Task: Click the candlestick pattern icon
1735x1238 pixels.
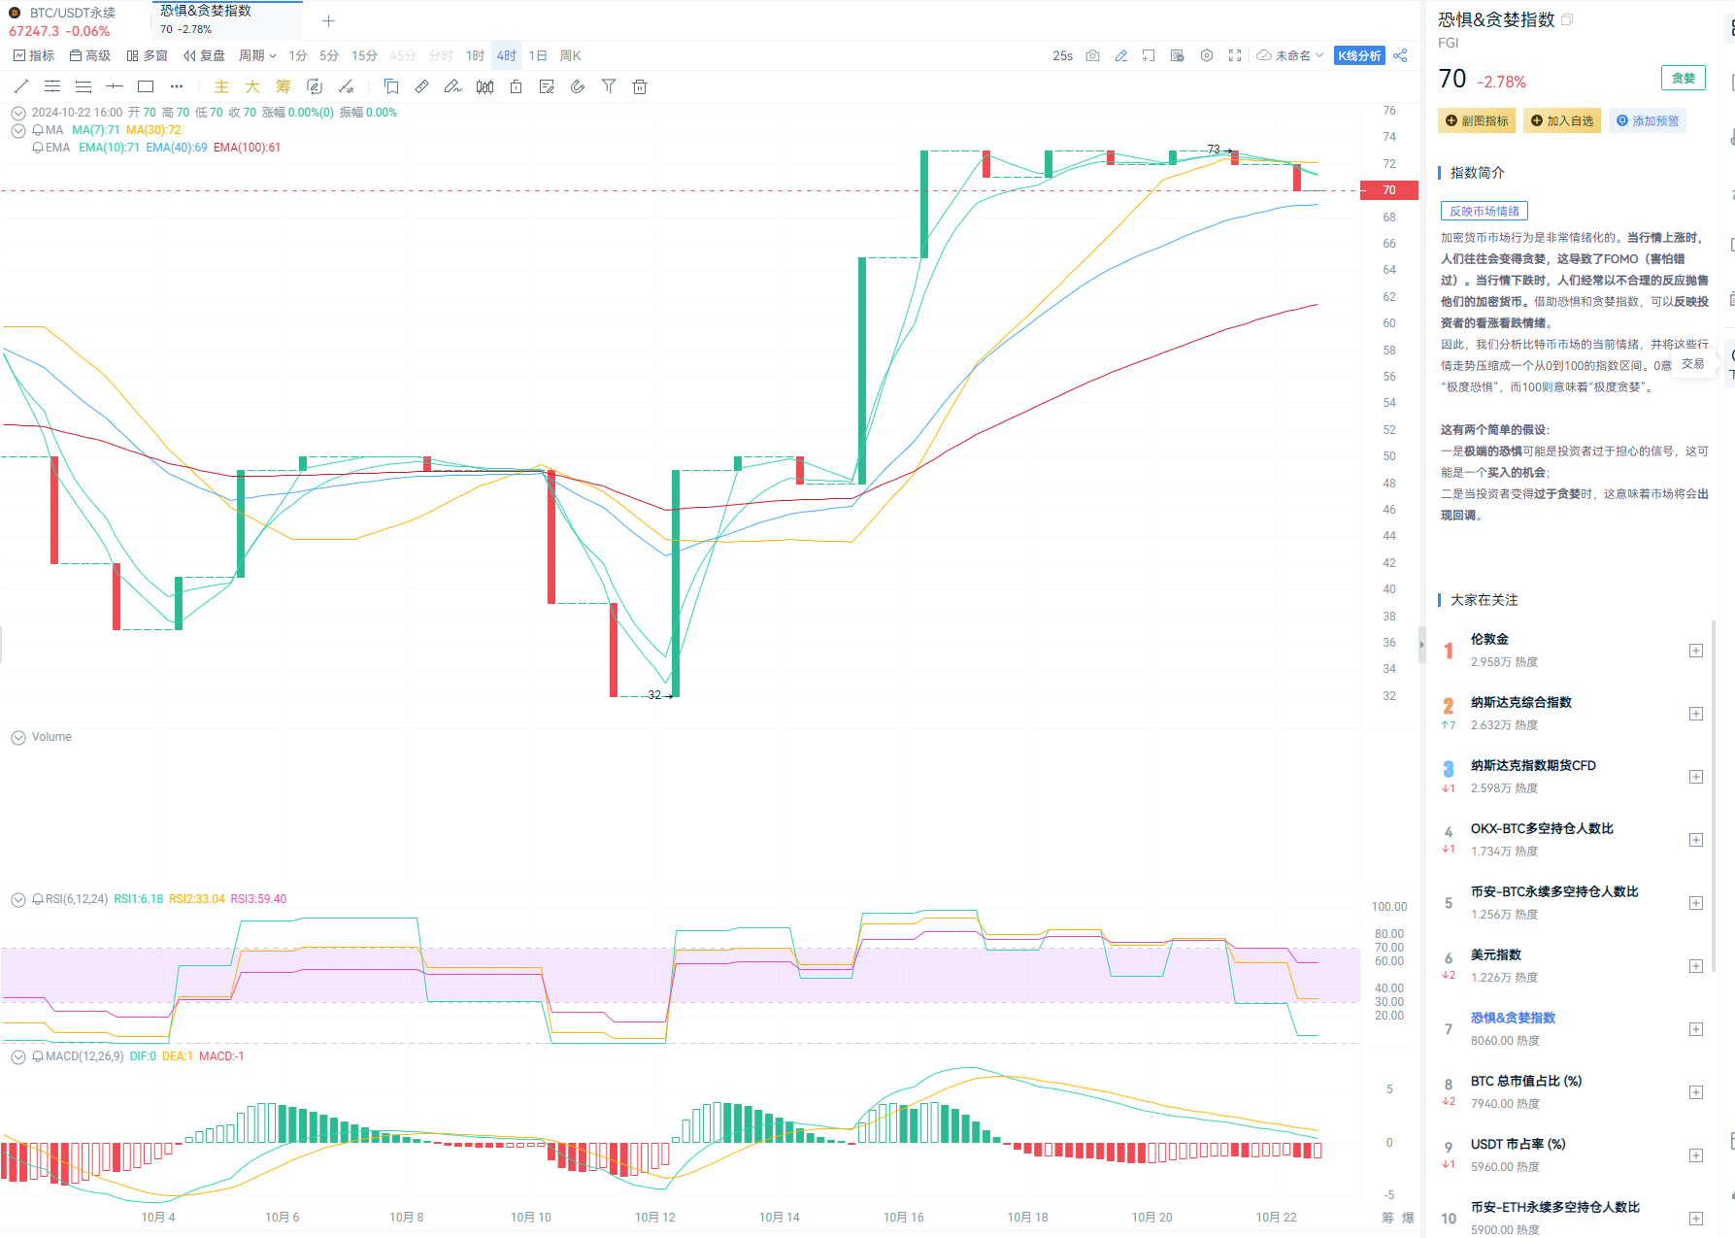Action: pos(484,86)
